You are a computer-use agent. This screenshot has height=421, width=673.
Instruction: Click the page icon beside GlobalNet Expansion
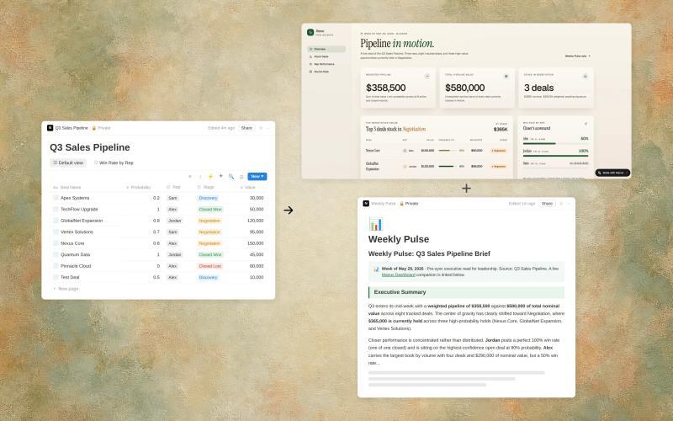tap(56, 221)
